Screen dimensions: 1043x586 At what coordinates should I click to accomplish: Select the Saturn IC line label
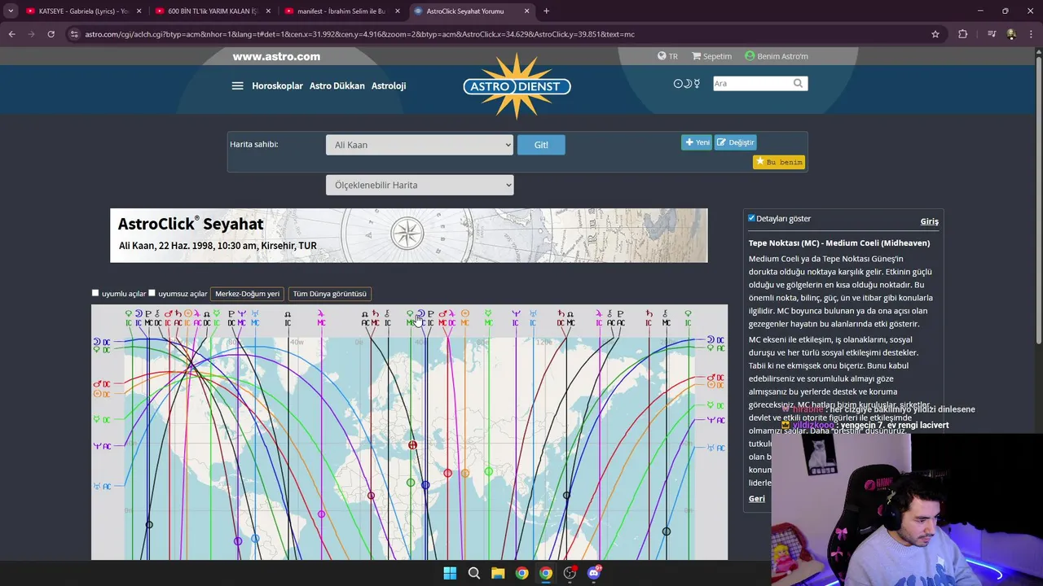point(649,318)
